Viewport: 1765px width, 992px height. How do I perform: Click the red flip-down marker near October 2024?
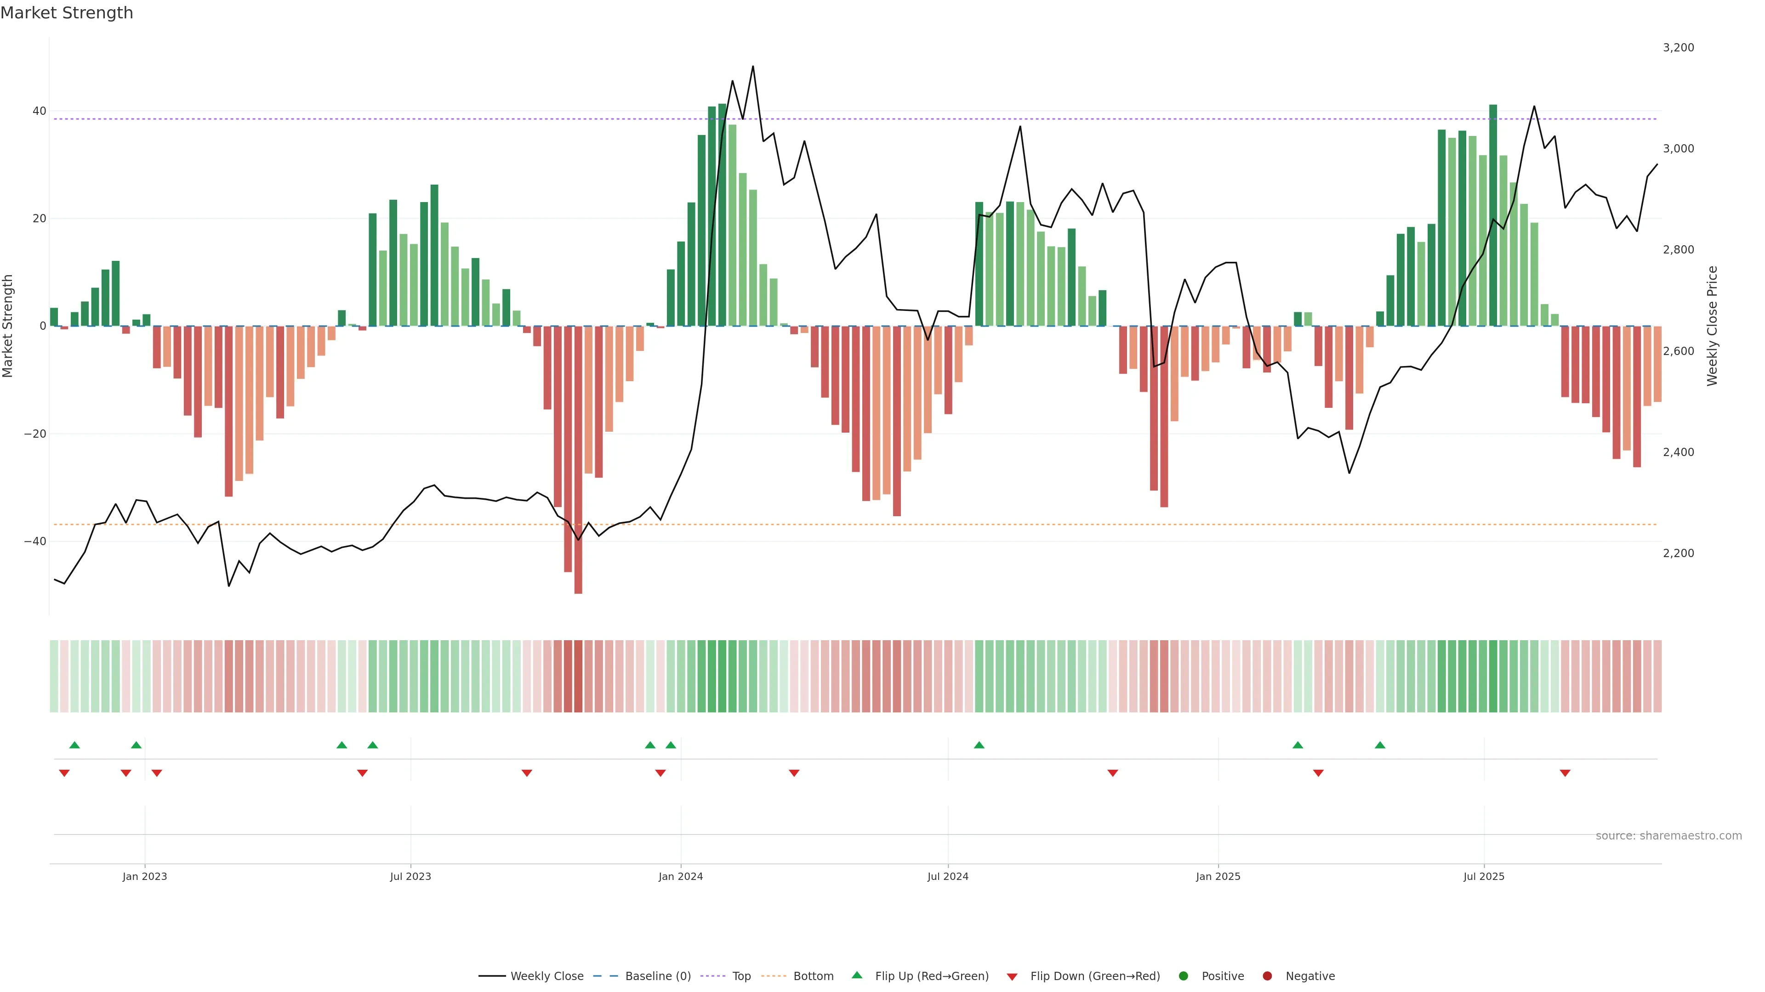pos(1113,773)
